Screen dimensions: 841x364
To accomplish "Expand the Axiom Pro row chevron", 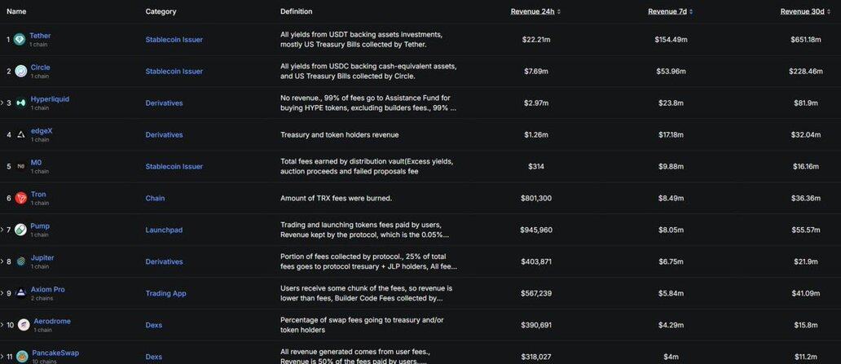I will coord(2,293).
